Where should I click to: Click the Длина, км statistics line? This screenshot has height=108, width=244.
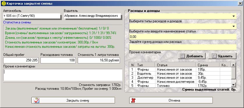58,38
